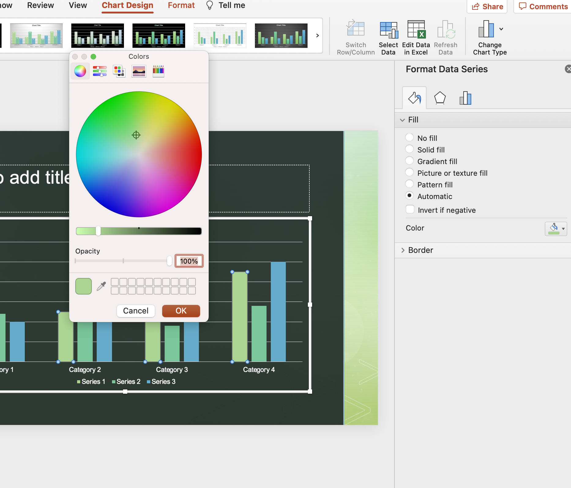Click the Category 3 axis label
The image size is (571, 488).
tap(172, 370)
